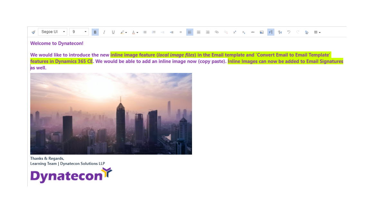Insert an image into the email

pyautogui.click(x=262, y=32)
